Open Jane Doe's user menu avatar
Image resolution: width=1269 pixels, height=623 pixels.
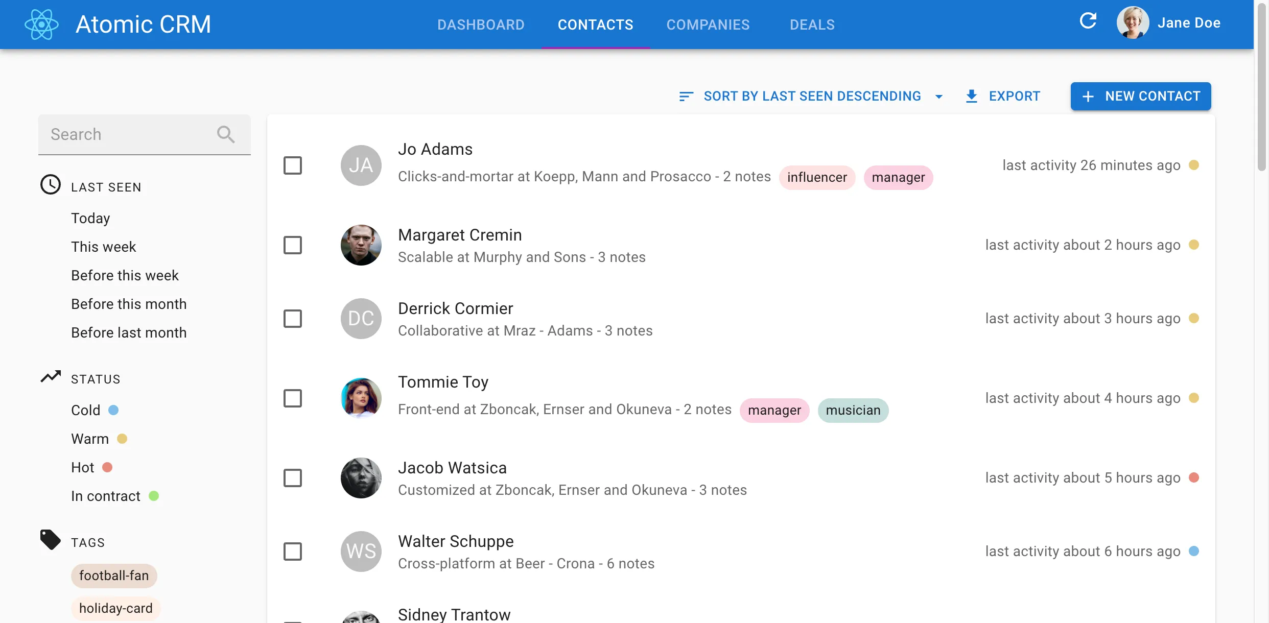1132,22
